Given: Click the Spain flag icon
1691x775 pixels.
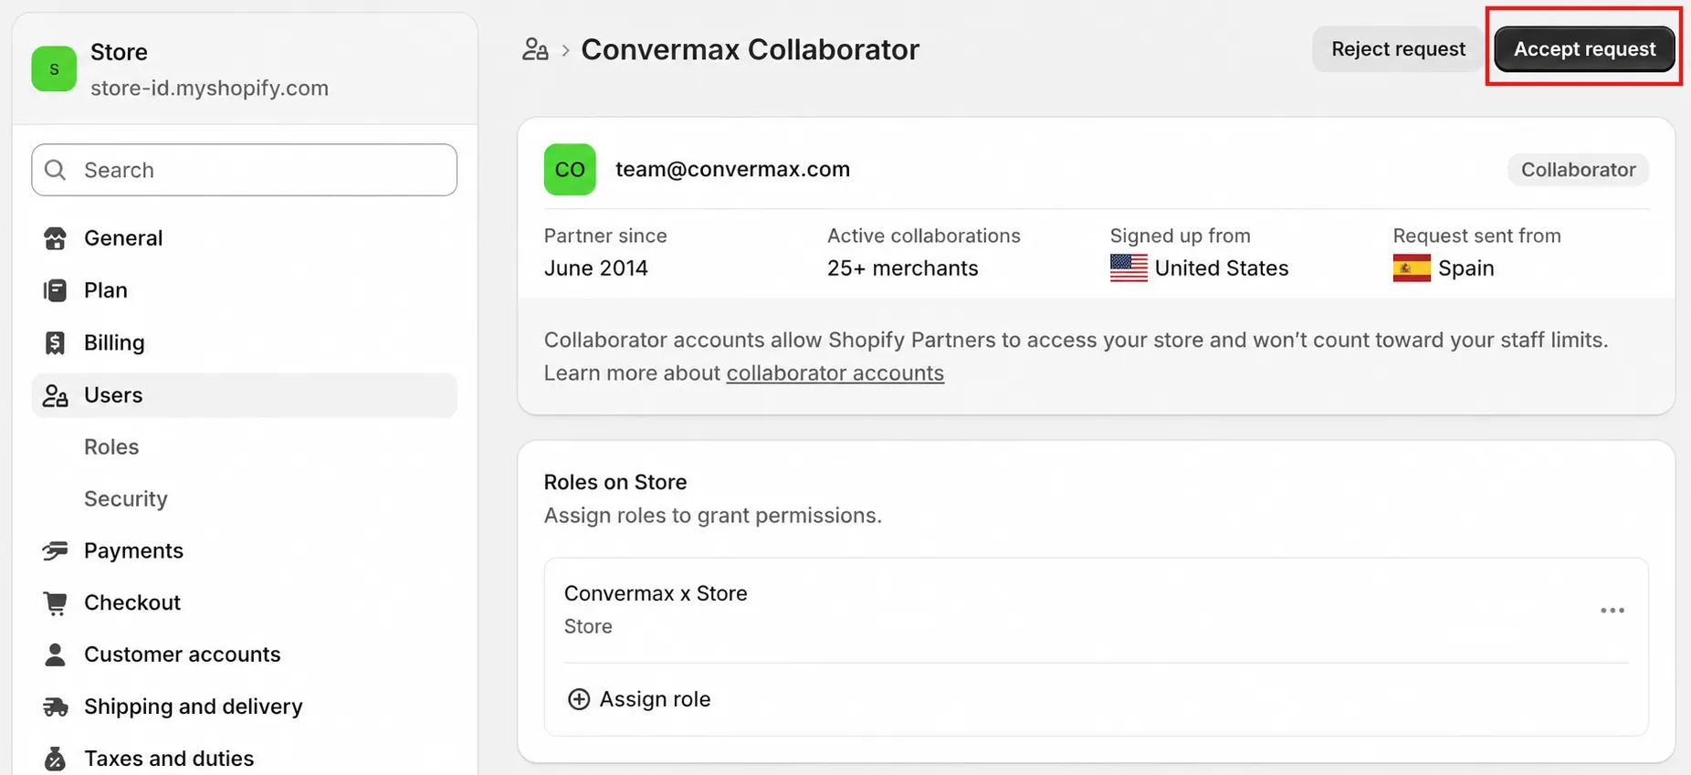Looking at the screenshot, I should (x=1412, y=268).
